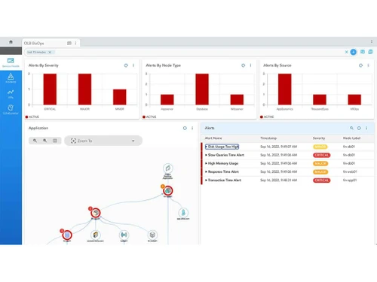Click the fit-to-screen topology icon
The width and height of the screenshot is (377, 282).
(55, 141)
